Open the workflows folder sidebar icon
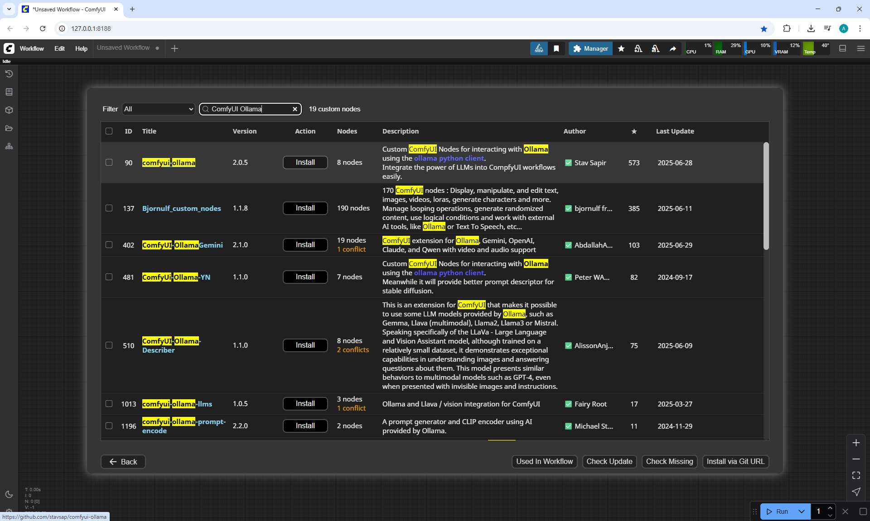 9,128
